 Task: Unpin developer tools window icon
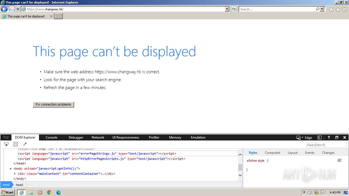click(337, 137)
